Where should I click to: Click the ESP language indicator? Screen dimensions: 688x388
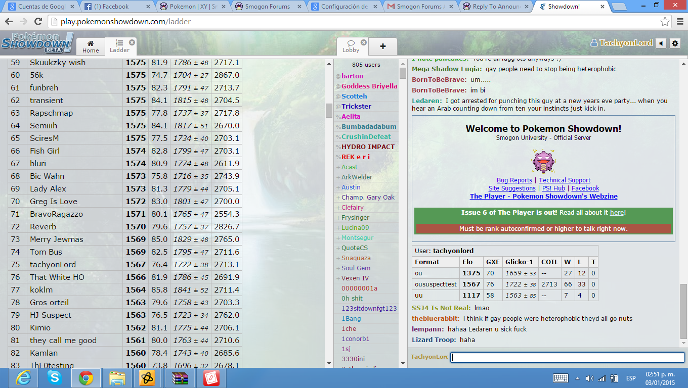(631, 378)
